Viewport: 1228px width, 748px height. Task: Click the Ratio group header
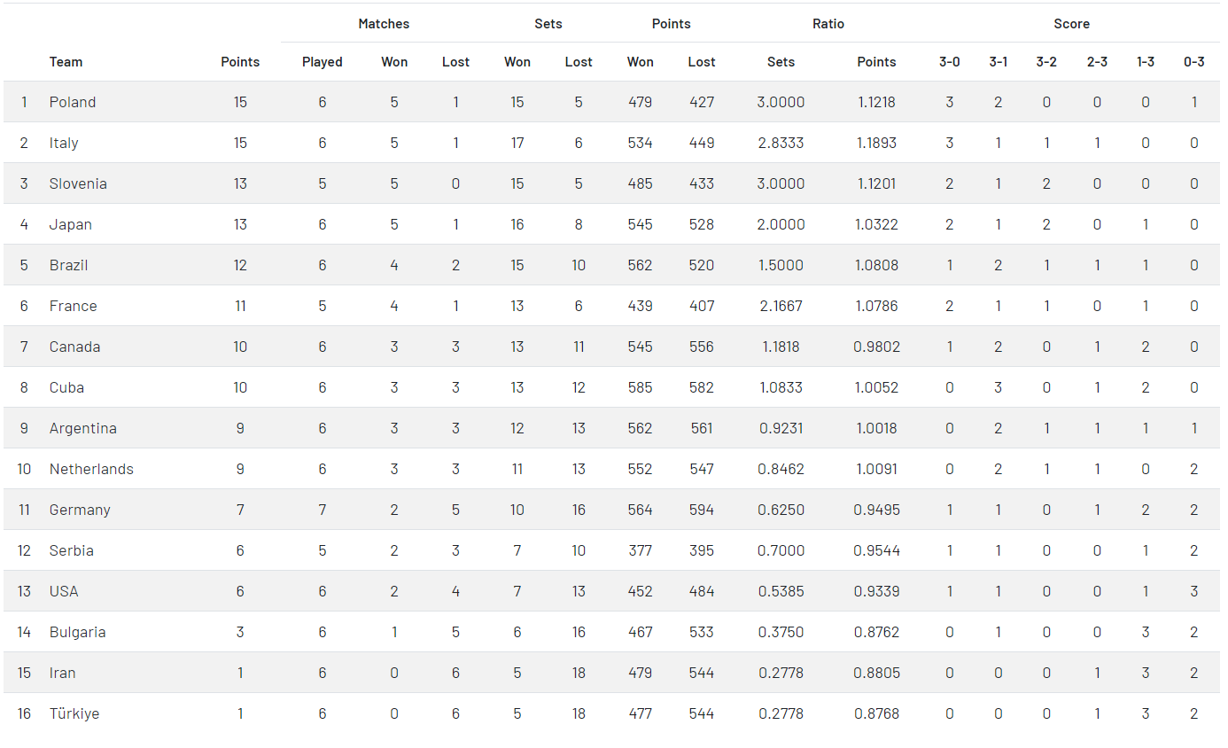828,24
